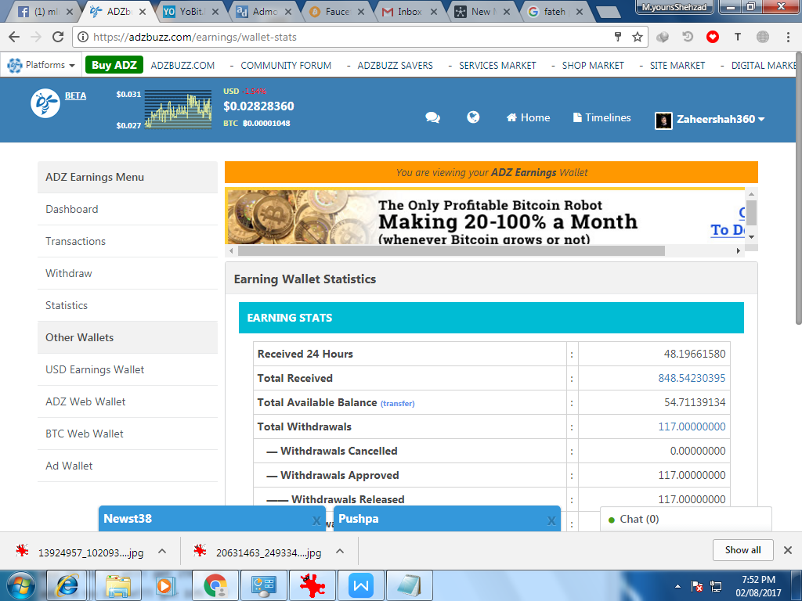Click Show all downloads button

(742, 550)
